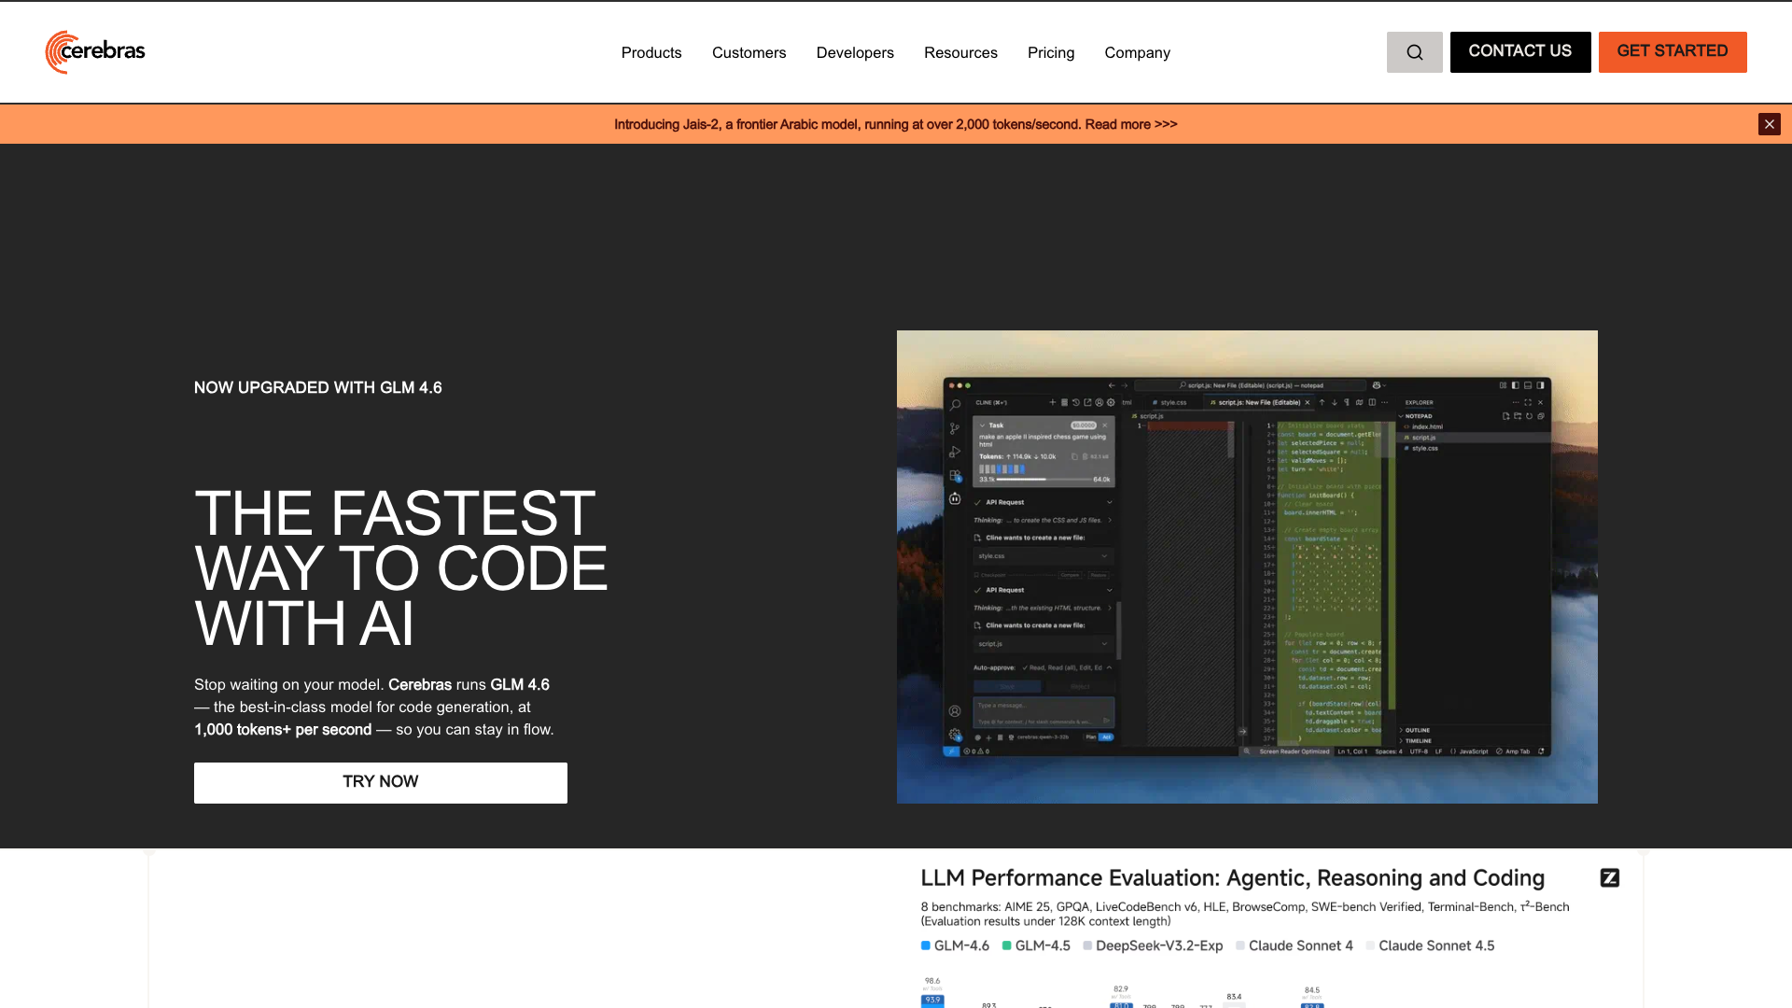
Task: Expand the Company navigation item
Action: click(x=1137, y=52)
